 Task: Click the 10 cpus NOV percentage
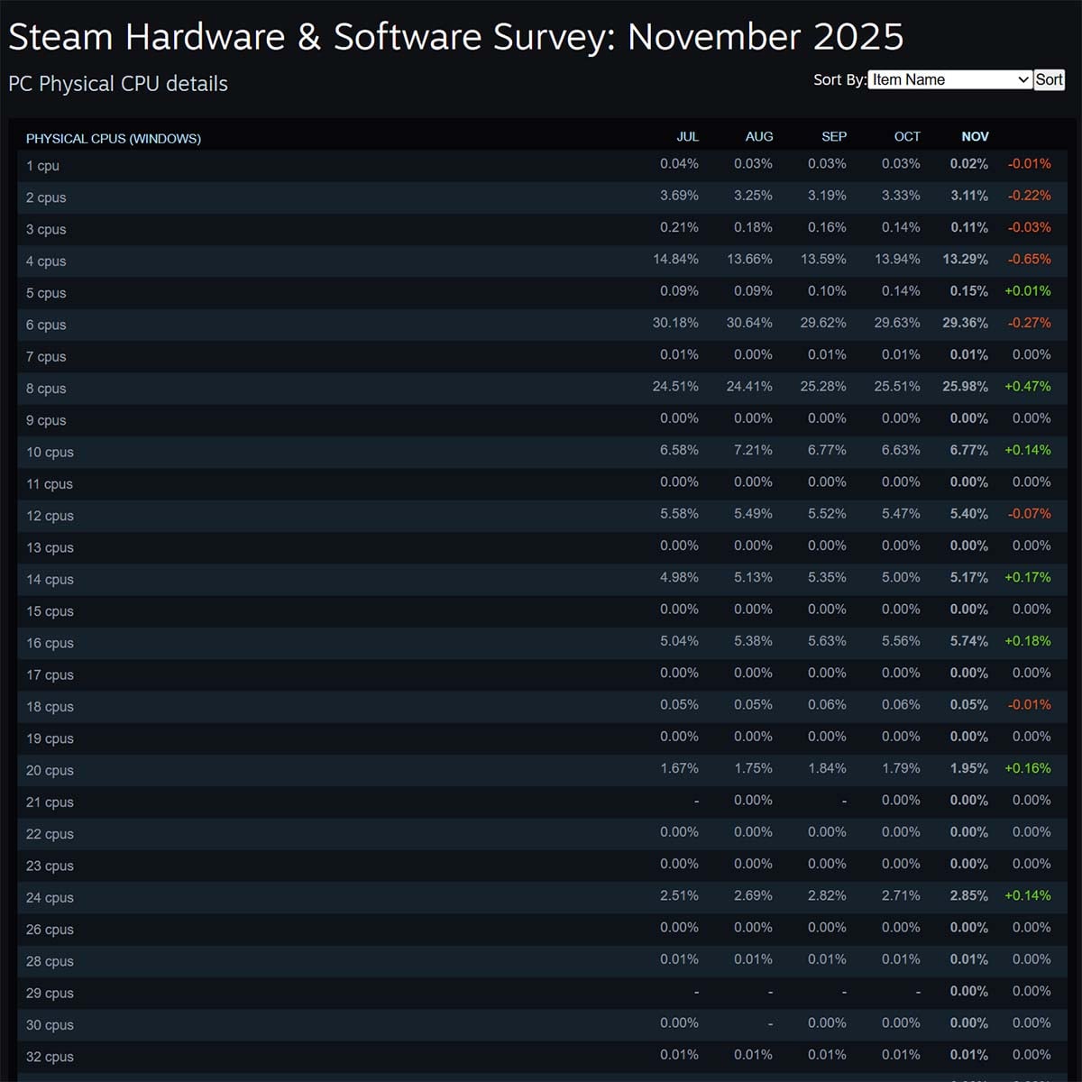point(969,450)
